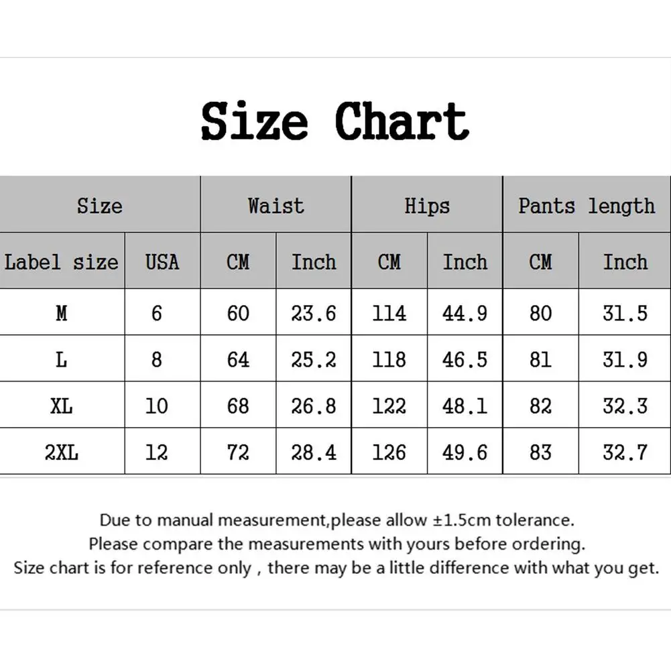The width and height of the screenshot is (671, 671).
Task: Click the manual measurement tolerance note
Action: pyautogui.click(x=337, y=520)
